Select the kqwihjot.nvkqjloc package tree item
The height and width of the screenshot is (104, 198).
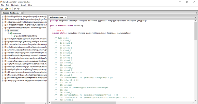[x=27, y=39]
